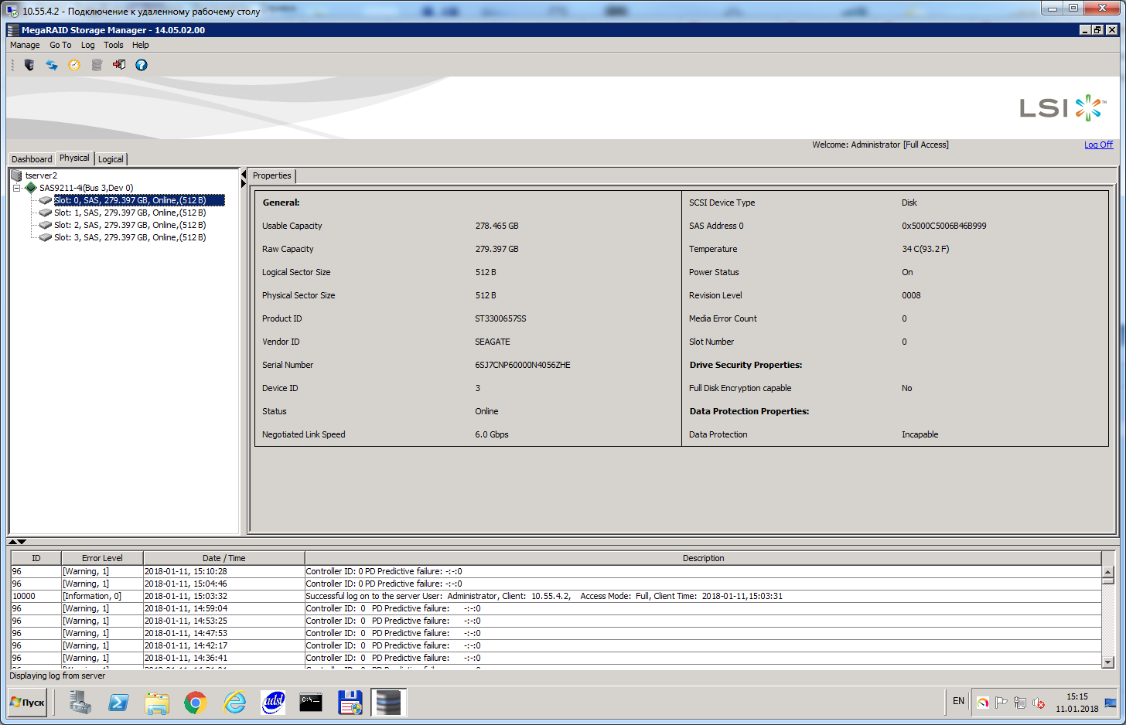Click the server icon in the toolbar
Viewport: 1126px width, 725px height.
tap(29, 65)
